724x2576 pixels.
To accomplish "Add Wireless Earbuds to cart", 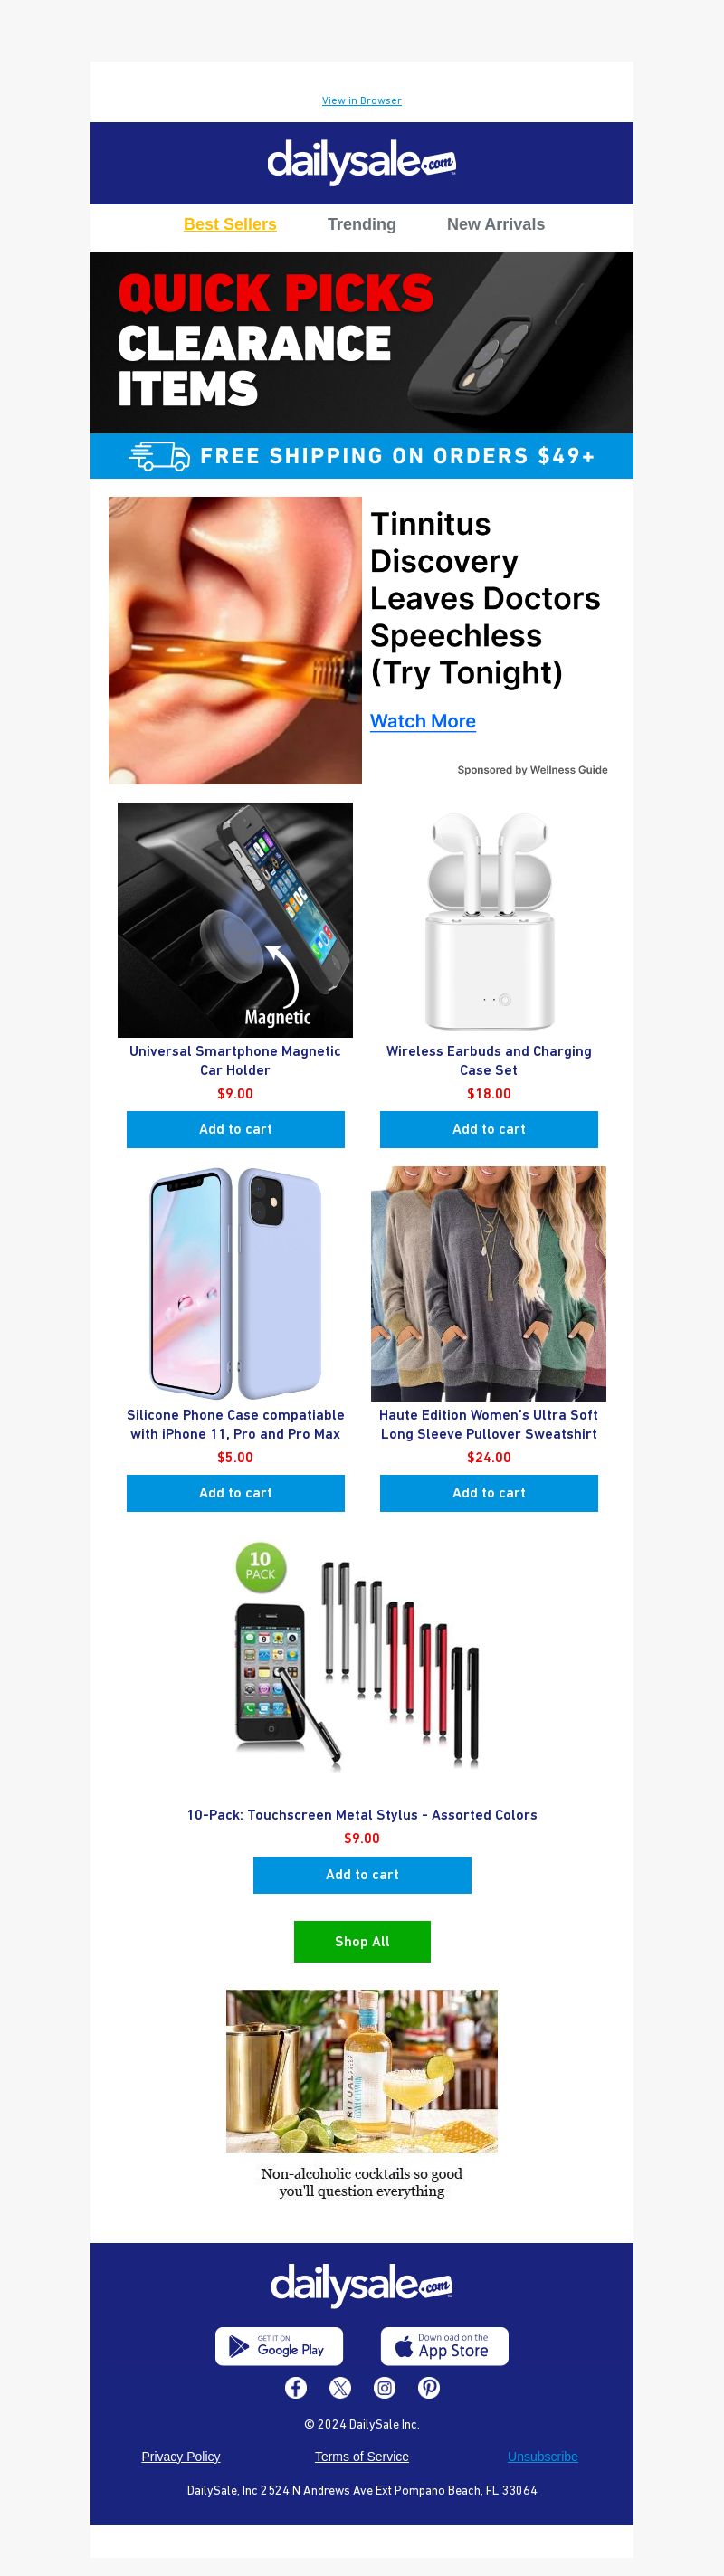I will pyautogui.click(x=489, y=1129).
